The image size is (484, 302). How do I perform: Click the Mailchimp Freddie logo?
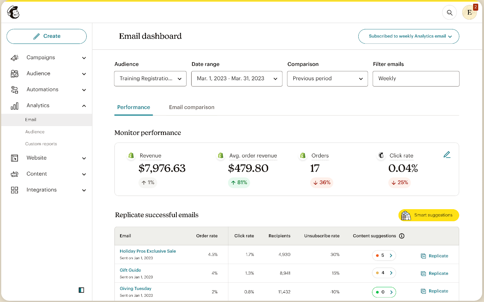pyautogui.click(x=13, y=12)
